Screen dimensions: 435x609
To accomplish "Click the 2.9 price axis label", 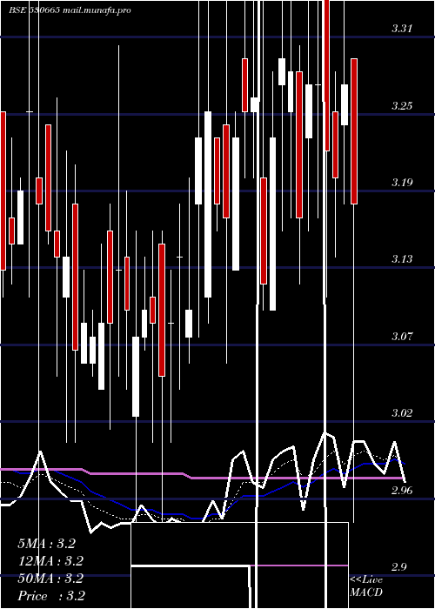I will point(399,567).
